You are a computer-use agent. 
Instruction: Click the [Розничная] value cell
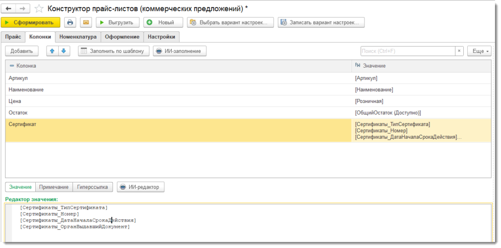tap(421, 101)
